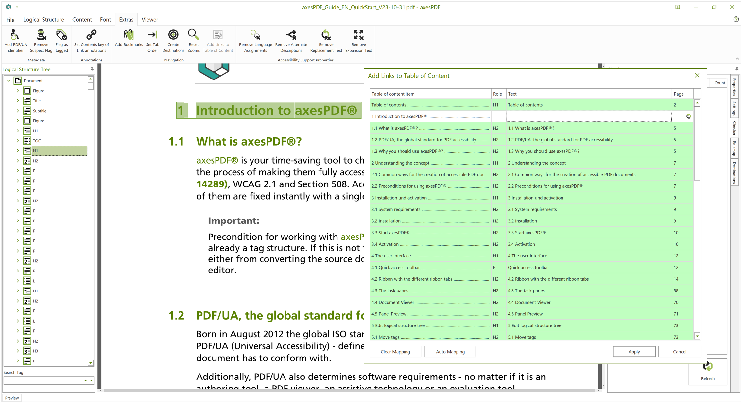
Task: Click the Search Tag input field
Action: click(x=44, y=381)
